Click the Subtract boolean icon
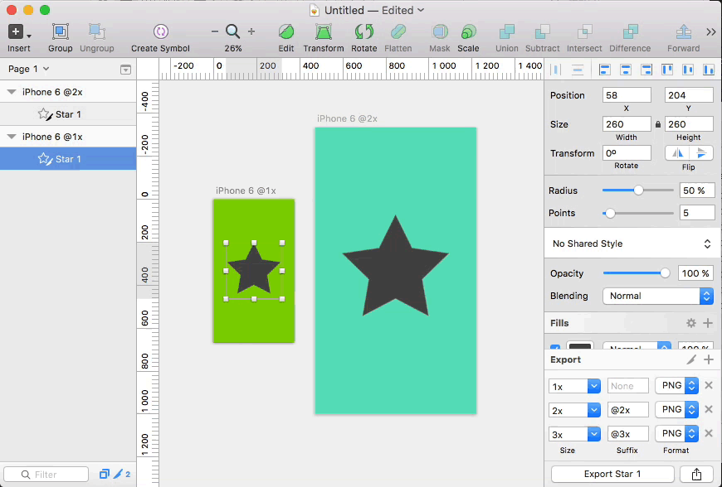This screenshot has height=487, width=722. coord(543,32)
